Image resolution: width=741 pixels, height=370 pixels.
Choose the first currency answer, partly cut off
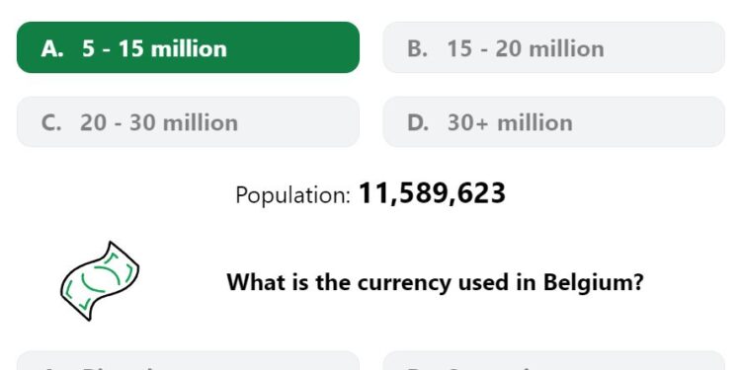pyautogui.click(x=188, y=360)
